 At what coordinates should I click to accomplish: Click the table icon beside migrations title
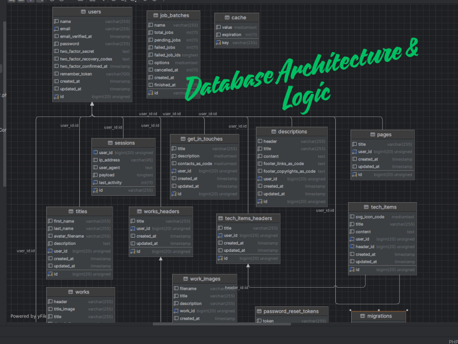click(x=362, y=316)
